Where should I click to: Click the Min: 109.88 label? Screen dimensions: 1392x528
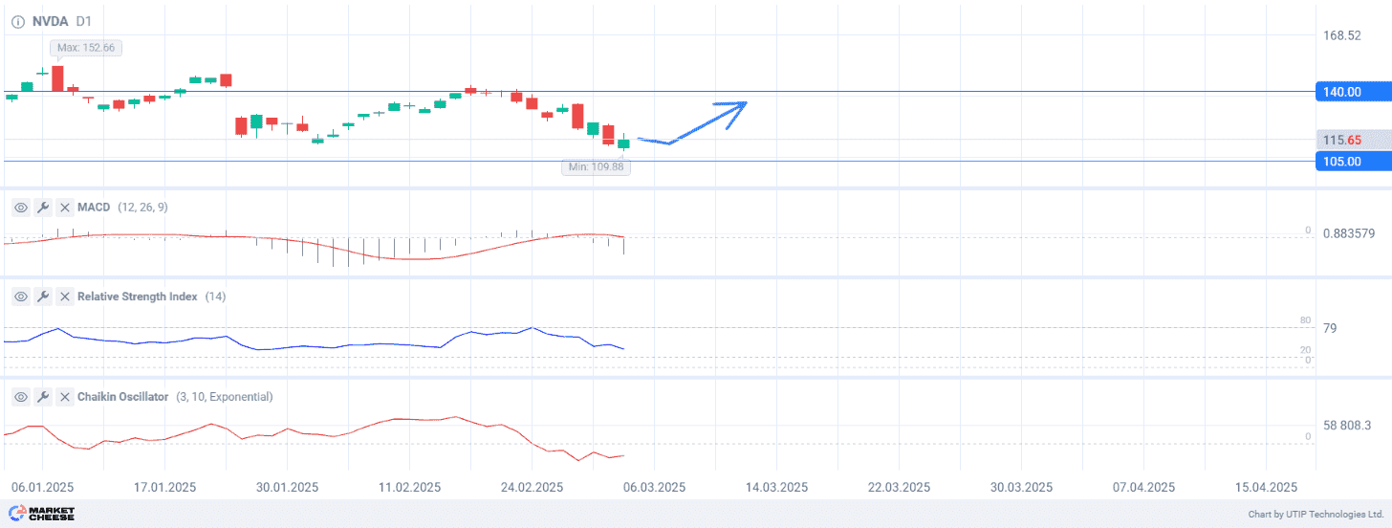click(x=595, y=166)
